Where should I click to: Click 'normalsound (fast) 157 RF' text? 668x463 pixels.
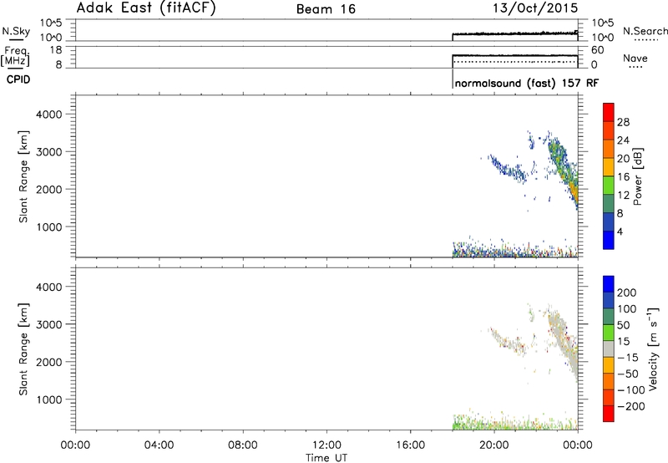[x=527, y=83]
